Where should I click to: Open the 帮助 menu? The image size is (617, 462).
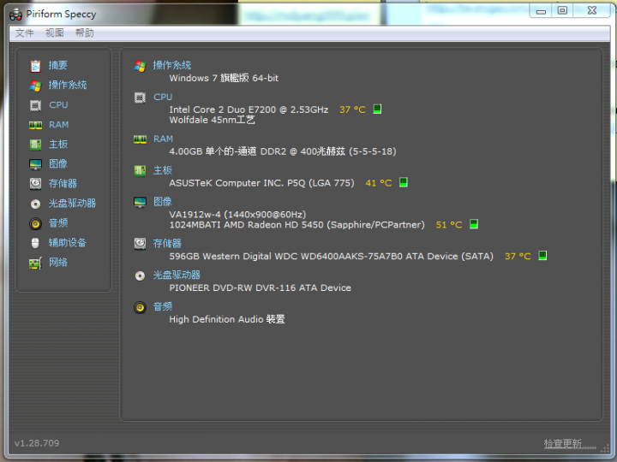[x=85, y=33]
